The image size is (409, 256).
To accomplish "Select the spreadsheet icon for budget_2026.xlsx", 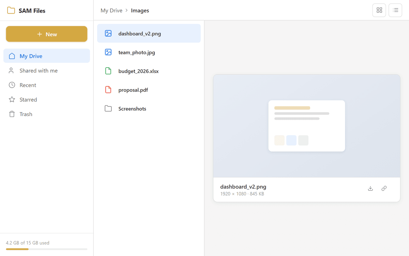I will click(x=108, y=71).
